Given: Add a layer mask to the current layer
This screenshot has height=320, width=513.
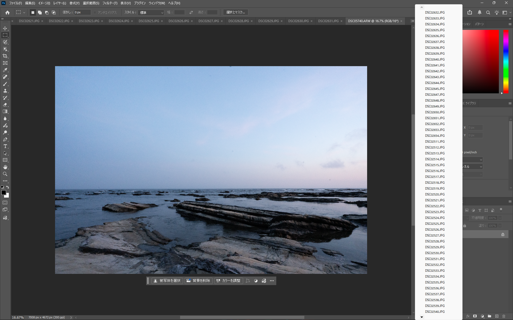Looking at the screenshot, I should tap(475, 316).
